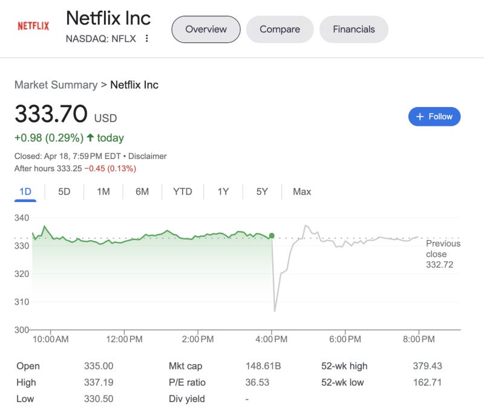Click the Disclaimer link

pyautogui.click(x=148, y=156)
